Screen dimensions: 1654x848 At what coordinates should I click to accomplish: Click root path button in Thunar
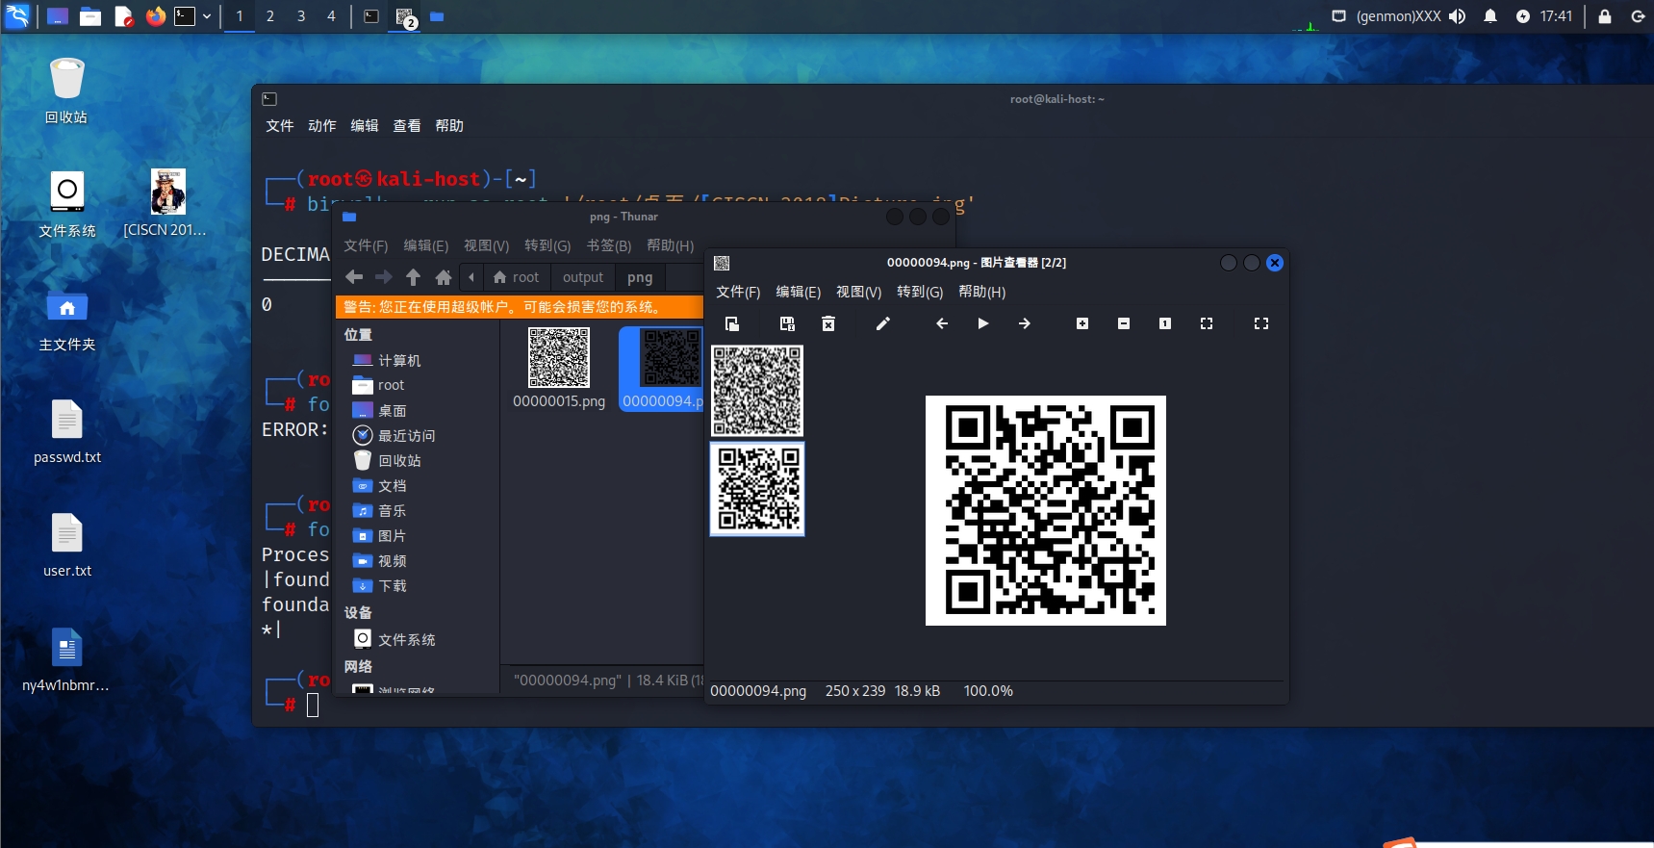coord(517,277)
